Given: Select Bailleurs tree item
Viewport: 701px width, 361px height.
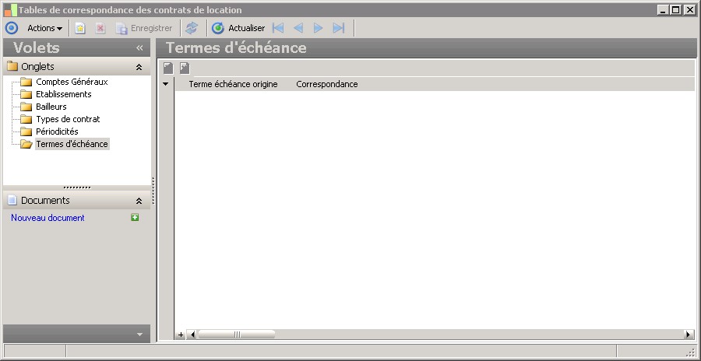Looking at the screenshot, I should pos(51,107).
